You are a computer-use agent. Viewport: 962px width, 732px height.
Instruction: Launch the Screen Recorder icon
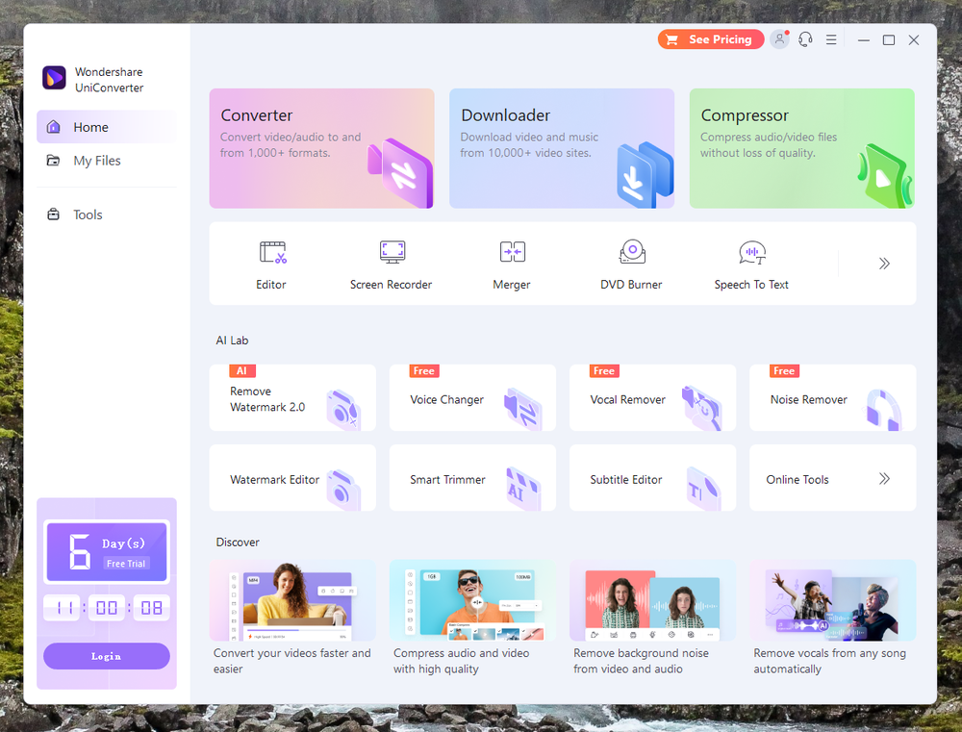392,252
